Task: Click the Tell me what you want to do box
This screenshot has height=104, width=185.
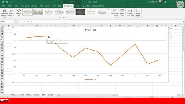Action: 95,6
